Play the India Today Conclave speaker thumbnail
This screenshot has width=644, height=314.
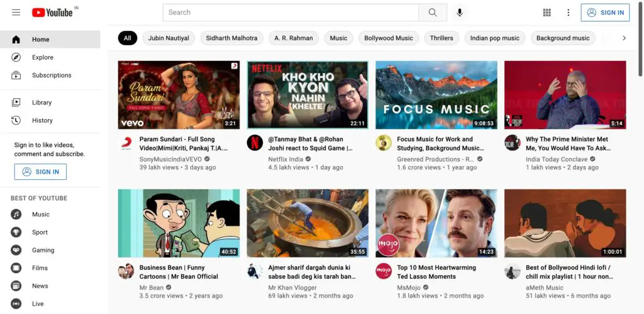coord(565,95)
